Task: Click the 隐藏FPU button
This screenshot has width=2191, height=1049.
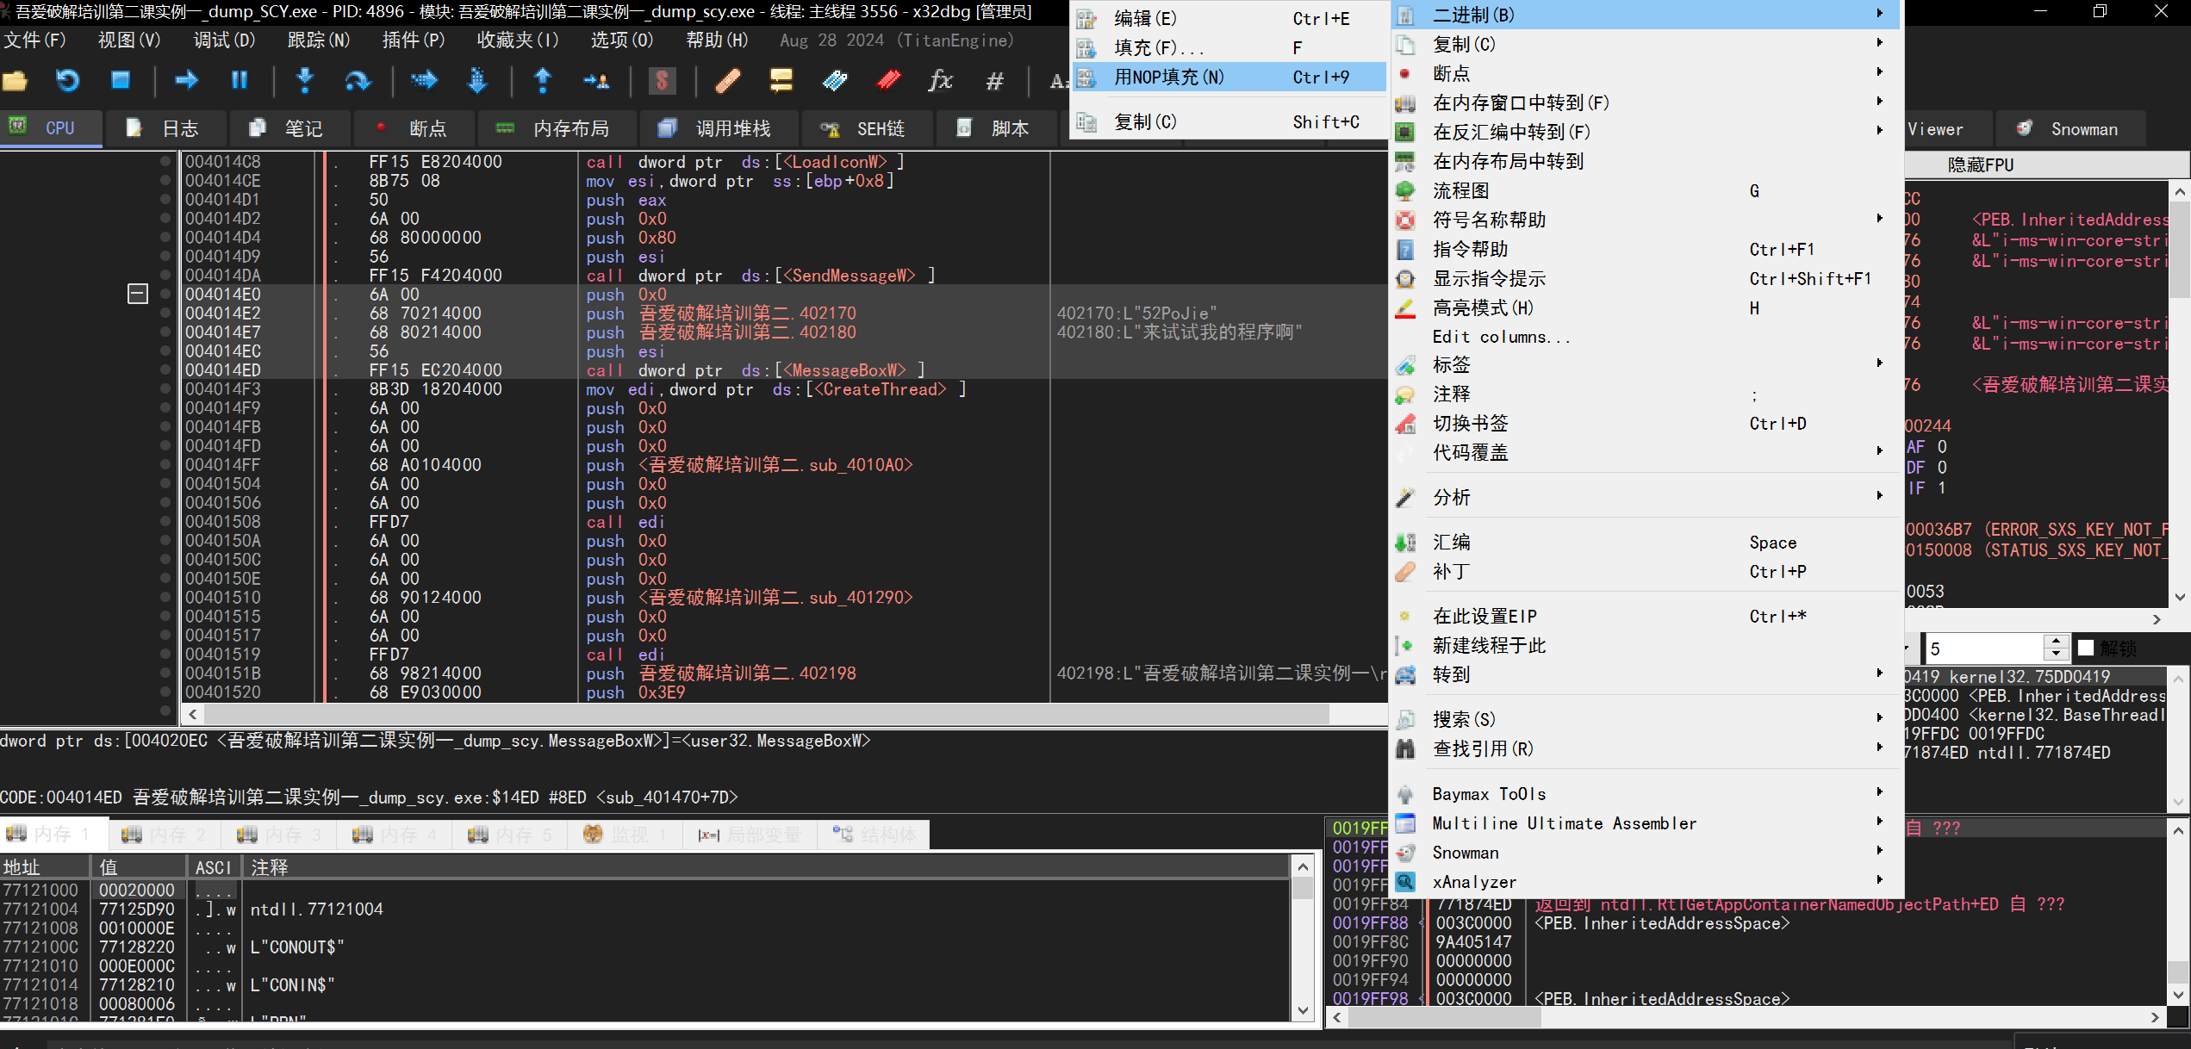Action: (x=1980, y=164)
